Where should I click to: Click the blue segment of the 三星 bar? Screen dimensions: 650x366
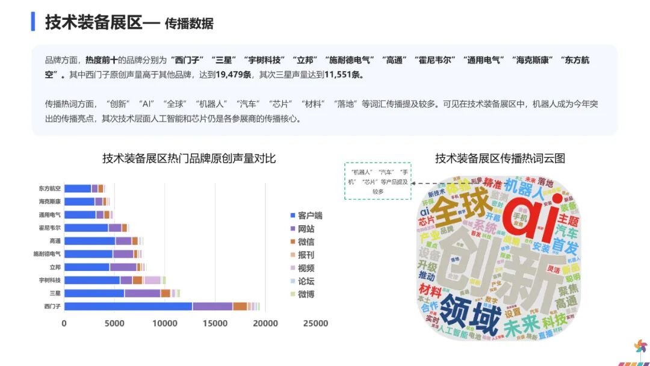pyautogui.click(x=94, y=294)
